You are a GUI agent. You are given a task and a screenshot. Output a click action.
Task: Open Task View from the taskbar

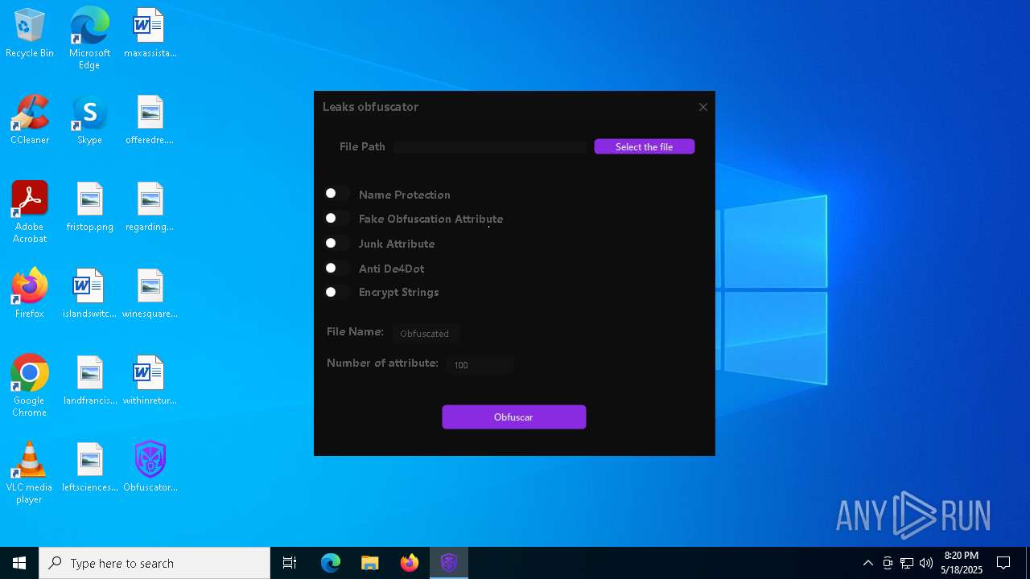290,563
